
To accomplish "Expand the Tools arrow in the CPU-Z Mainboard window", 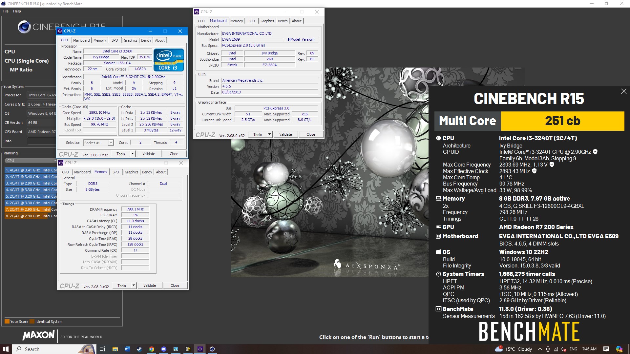I will 269,134.
